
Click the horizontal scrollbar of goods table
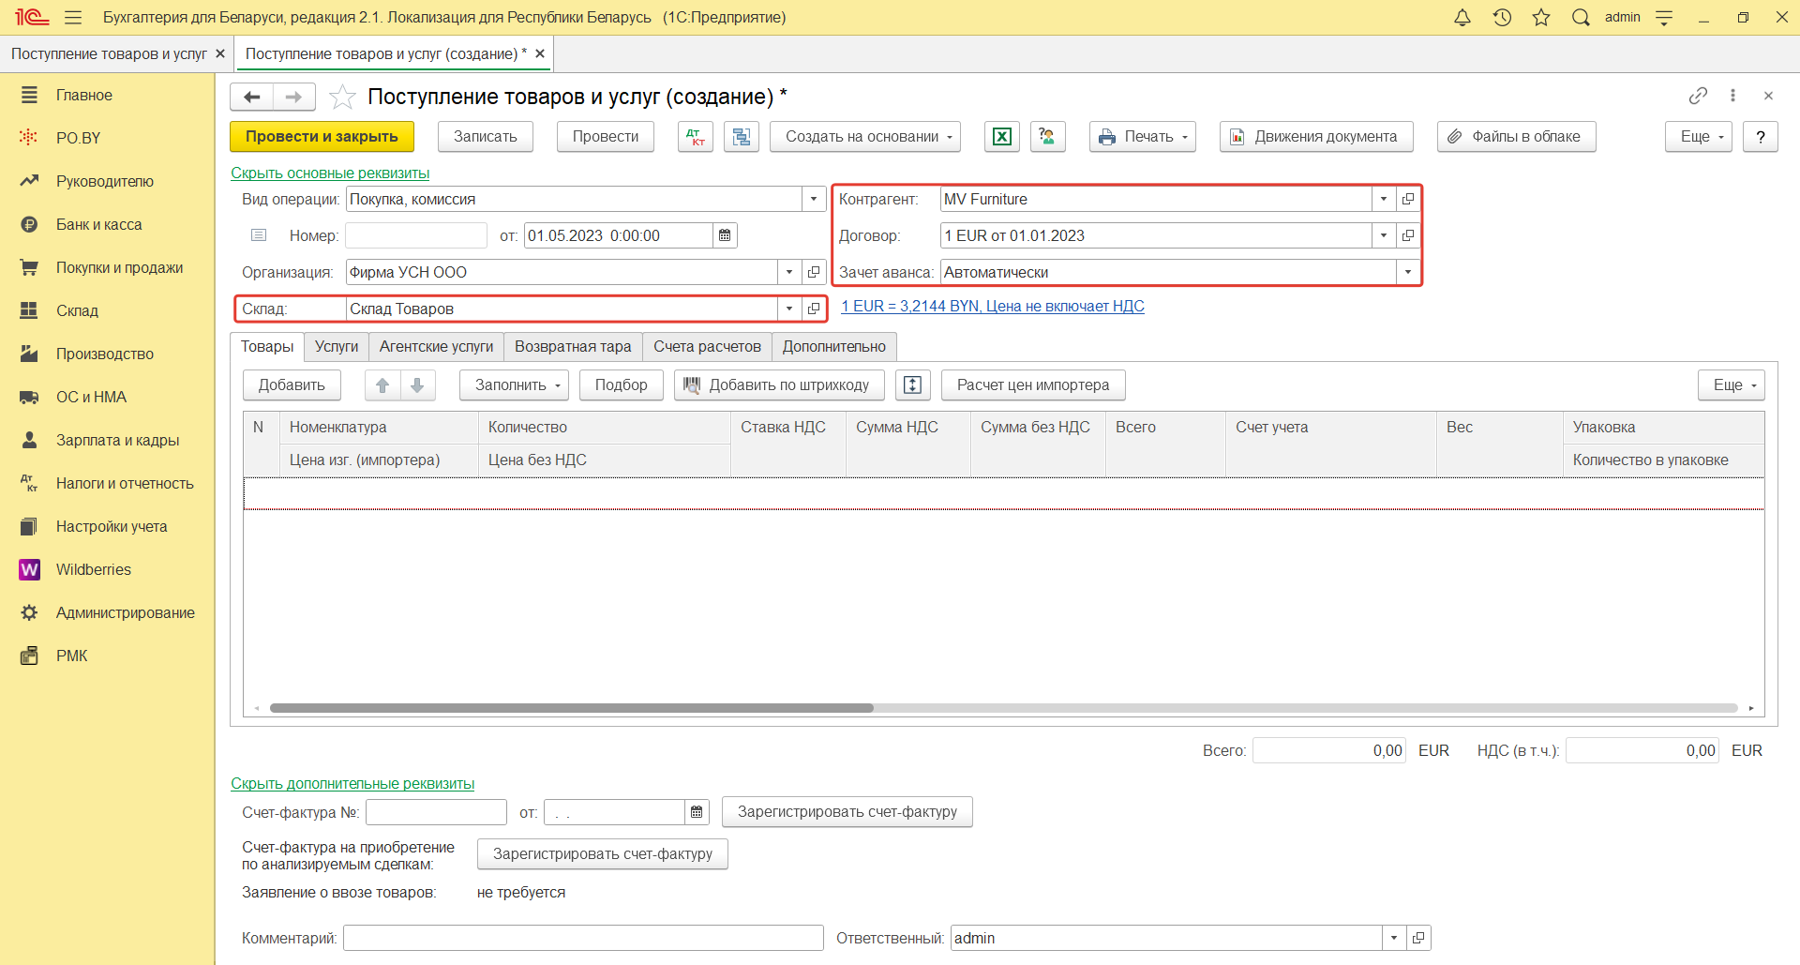pyautogui.click(x=571, y=708)
